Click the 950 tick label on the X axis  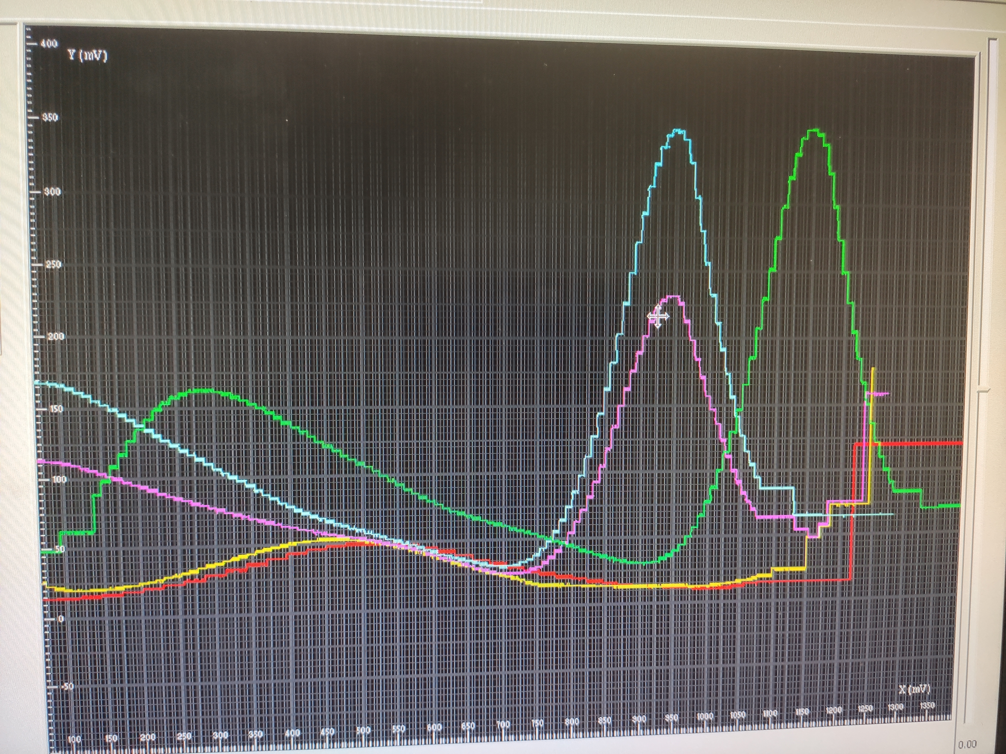(x=671, y=719)
